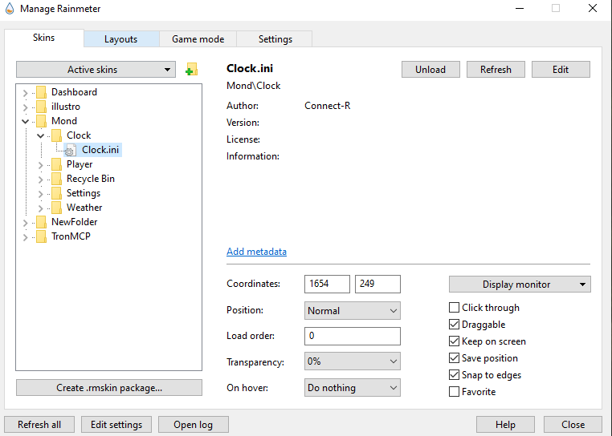
Task: Open the Active skins dropdown
Action: click(96, 70)
